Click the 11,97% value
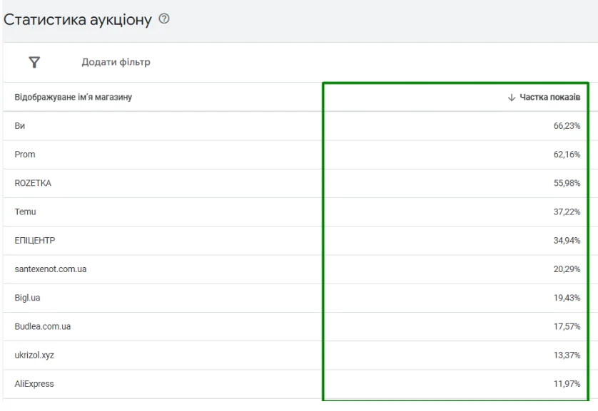 [x=567, y=384]
